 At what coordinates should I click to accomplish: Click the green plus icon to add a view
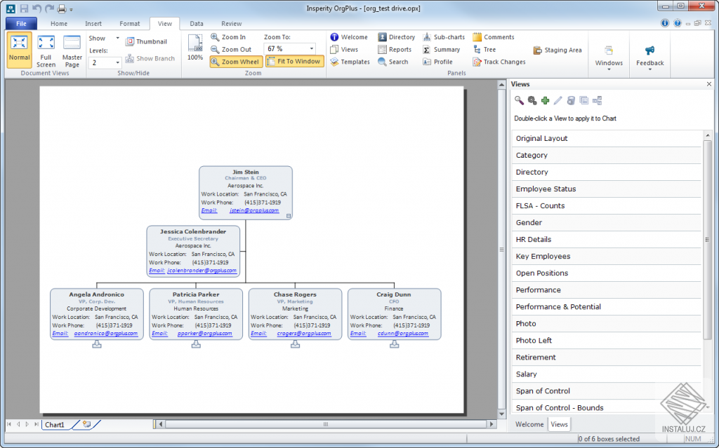545,100
